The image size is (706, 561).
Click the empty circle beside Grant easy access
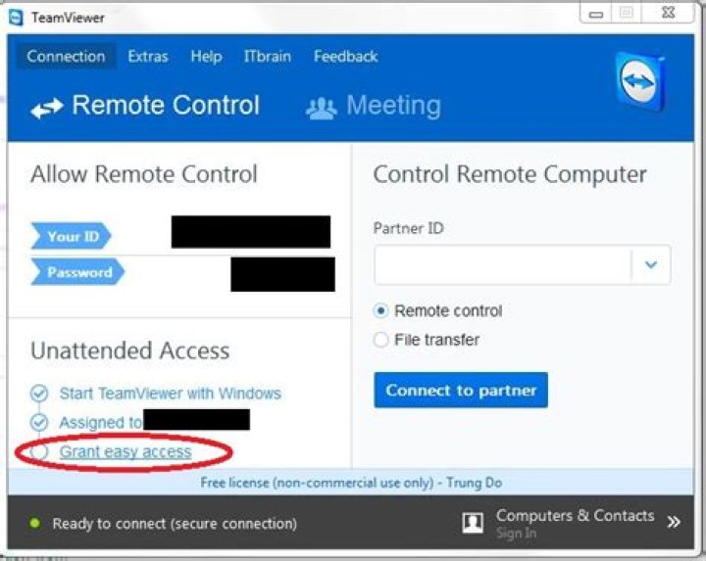pos(39,451)
